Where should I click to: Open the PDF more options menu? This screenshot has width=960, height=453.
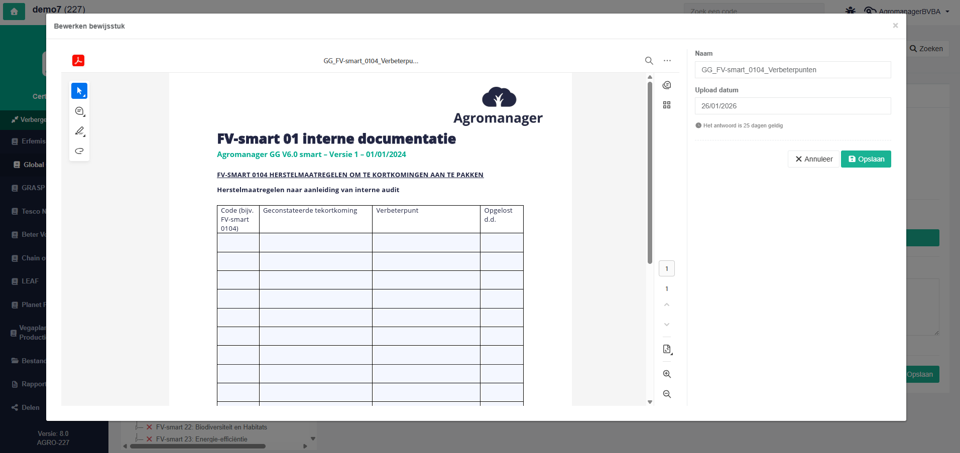pos(667,61)
